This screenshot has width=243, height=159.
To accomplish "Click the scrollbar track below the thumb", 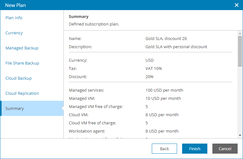I will pos(240,101).
